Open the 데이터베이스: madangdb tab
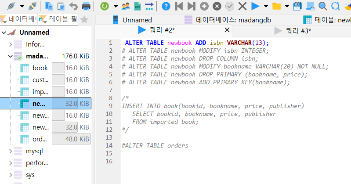Image resolution: width=351 pixels, height=184 pixels. pyautogui.click(x=228, y=20)
